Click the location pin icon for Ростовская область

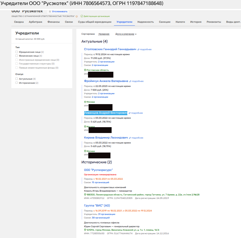pyautogui.click(x=85, y=70)
